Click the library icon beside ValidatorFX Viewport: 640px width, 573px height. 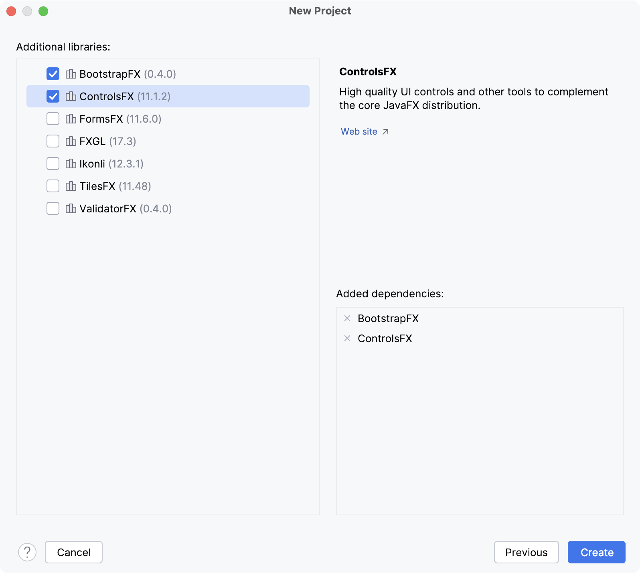tap(71, 209)
